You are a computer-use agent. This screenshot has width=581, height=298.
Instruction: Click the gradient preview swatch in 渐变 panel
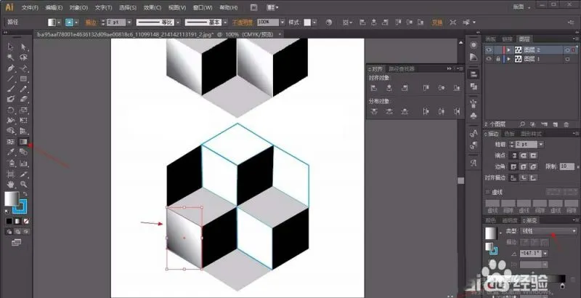[x=491, y=233]
